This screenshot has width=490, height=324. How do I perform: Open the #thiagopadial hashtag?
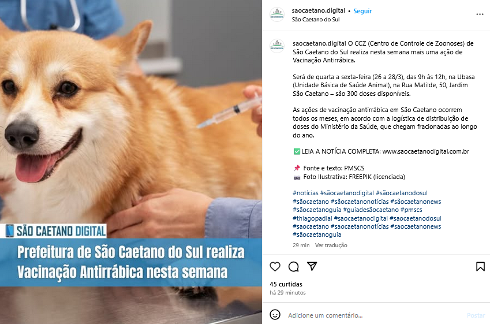coord(312,218)
